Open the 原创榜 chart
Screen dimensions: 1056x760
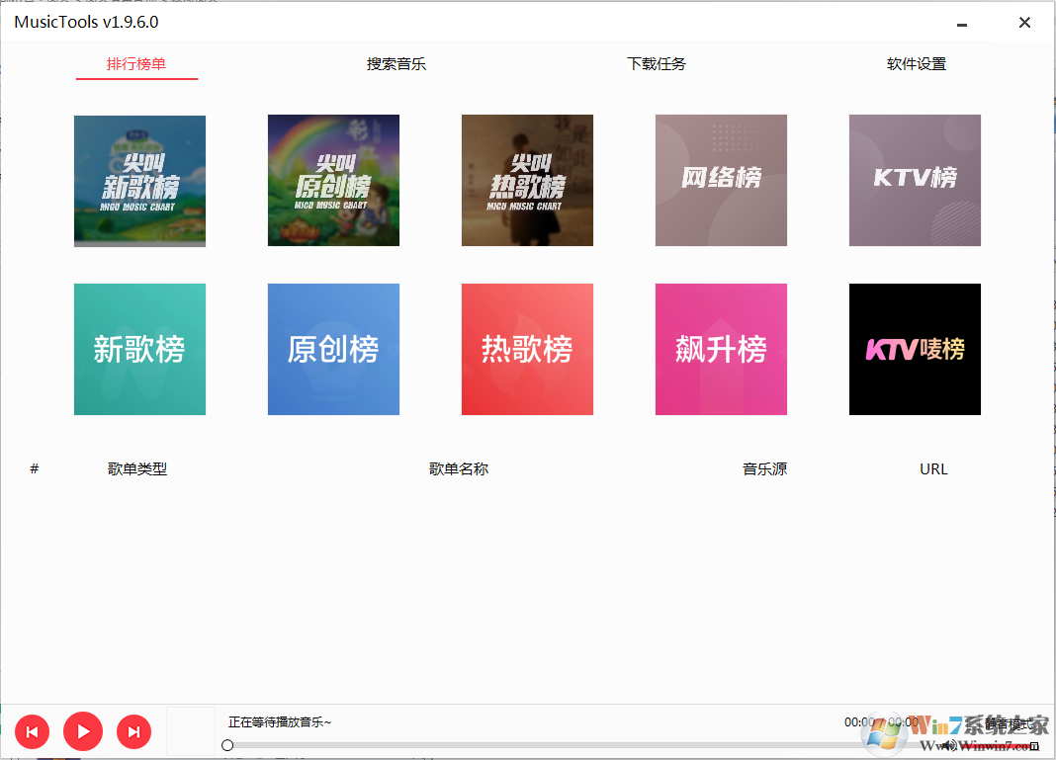point(333,350)
